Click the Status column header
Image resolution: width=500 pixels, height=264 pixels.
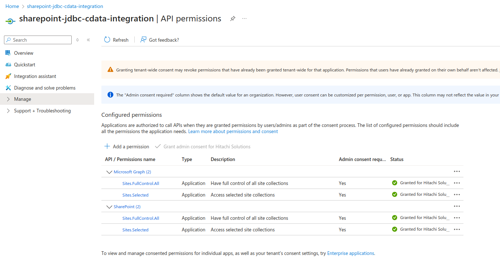(397, 159)
